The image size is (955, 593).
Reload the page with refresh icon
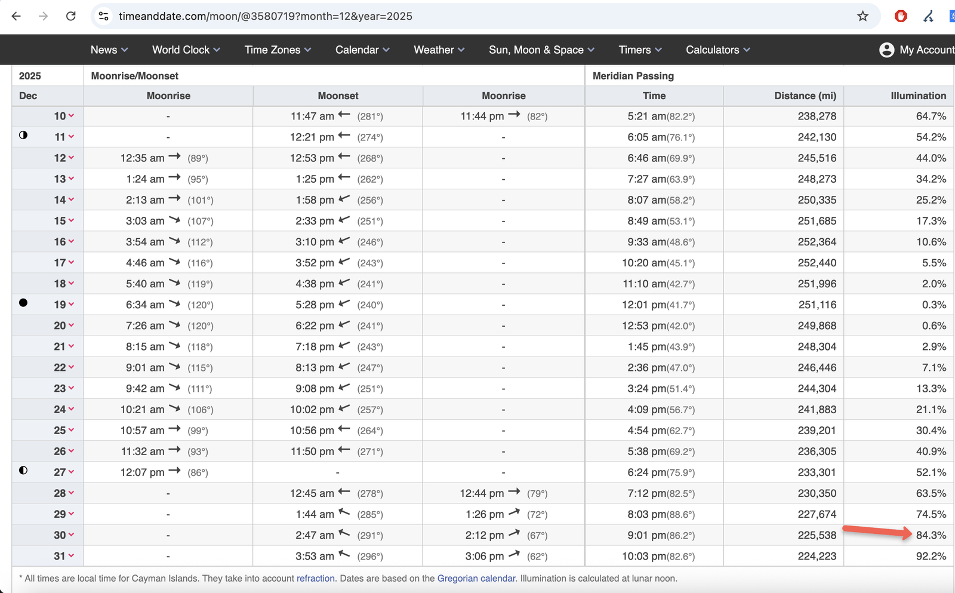(x=70, y=16)
